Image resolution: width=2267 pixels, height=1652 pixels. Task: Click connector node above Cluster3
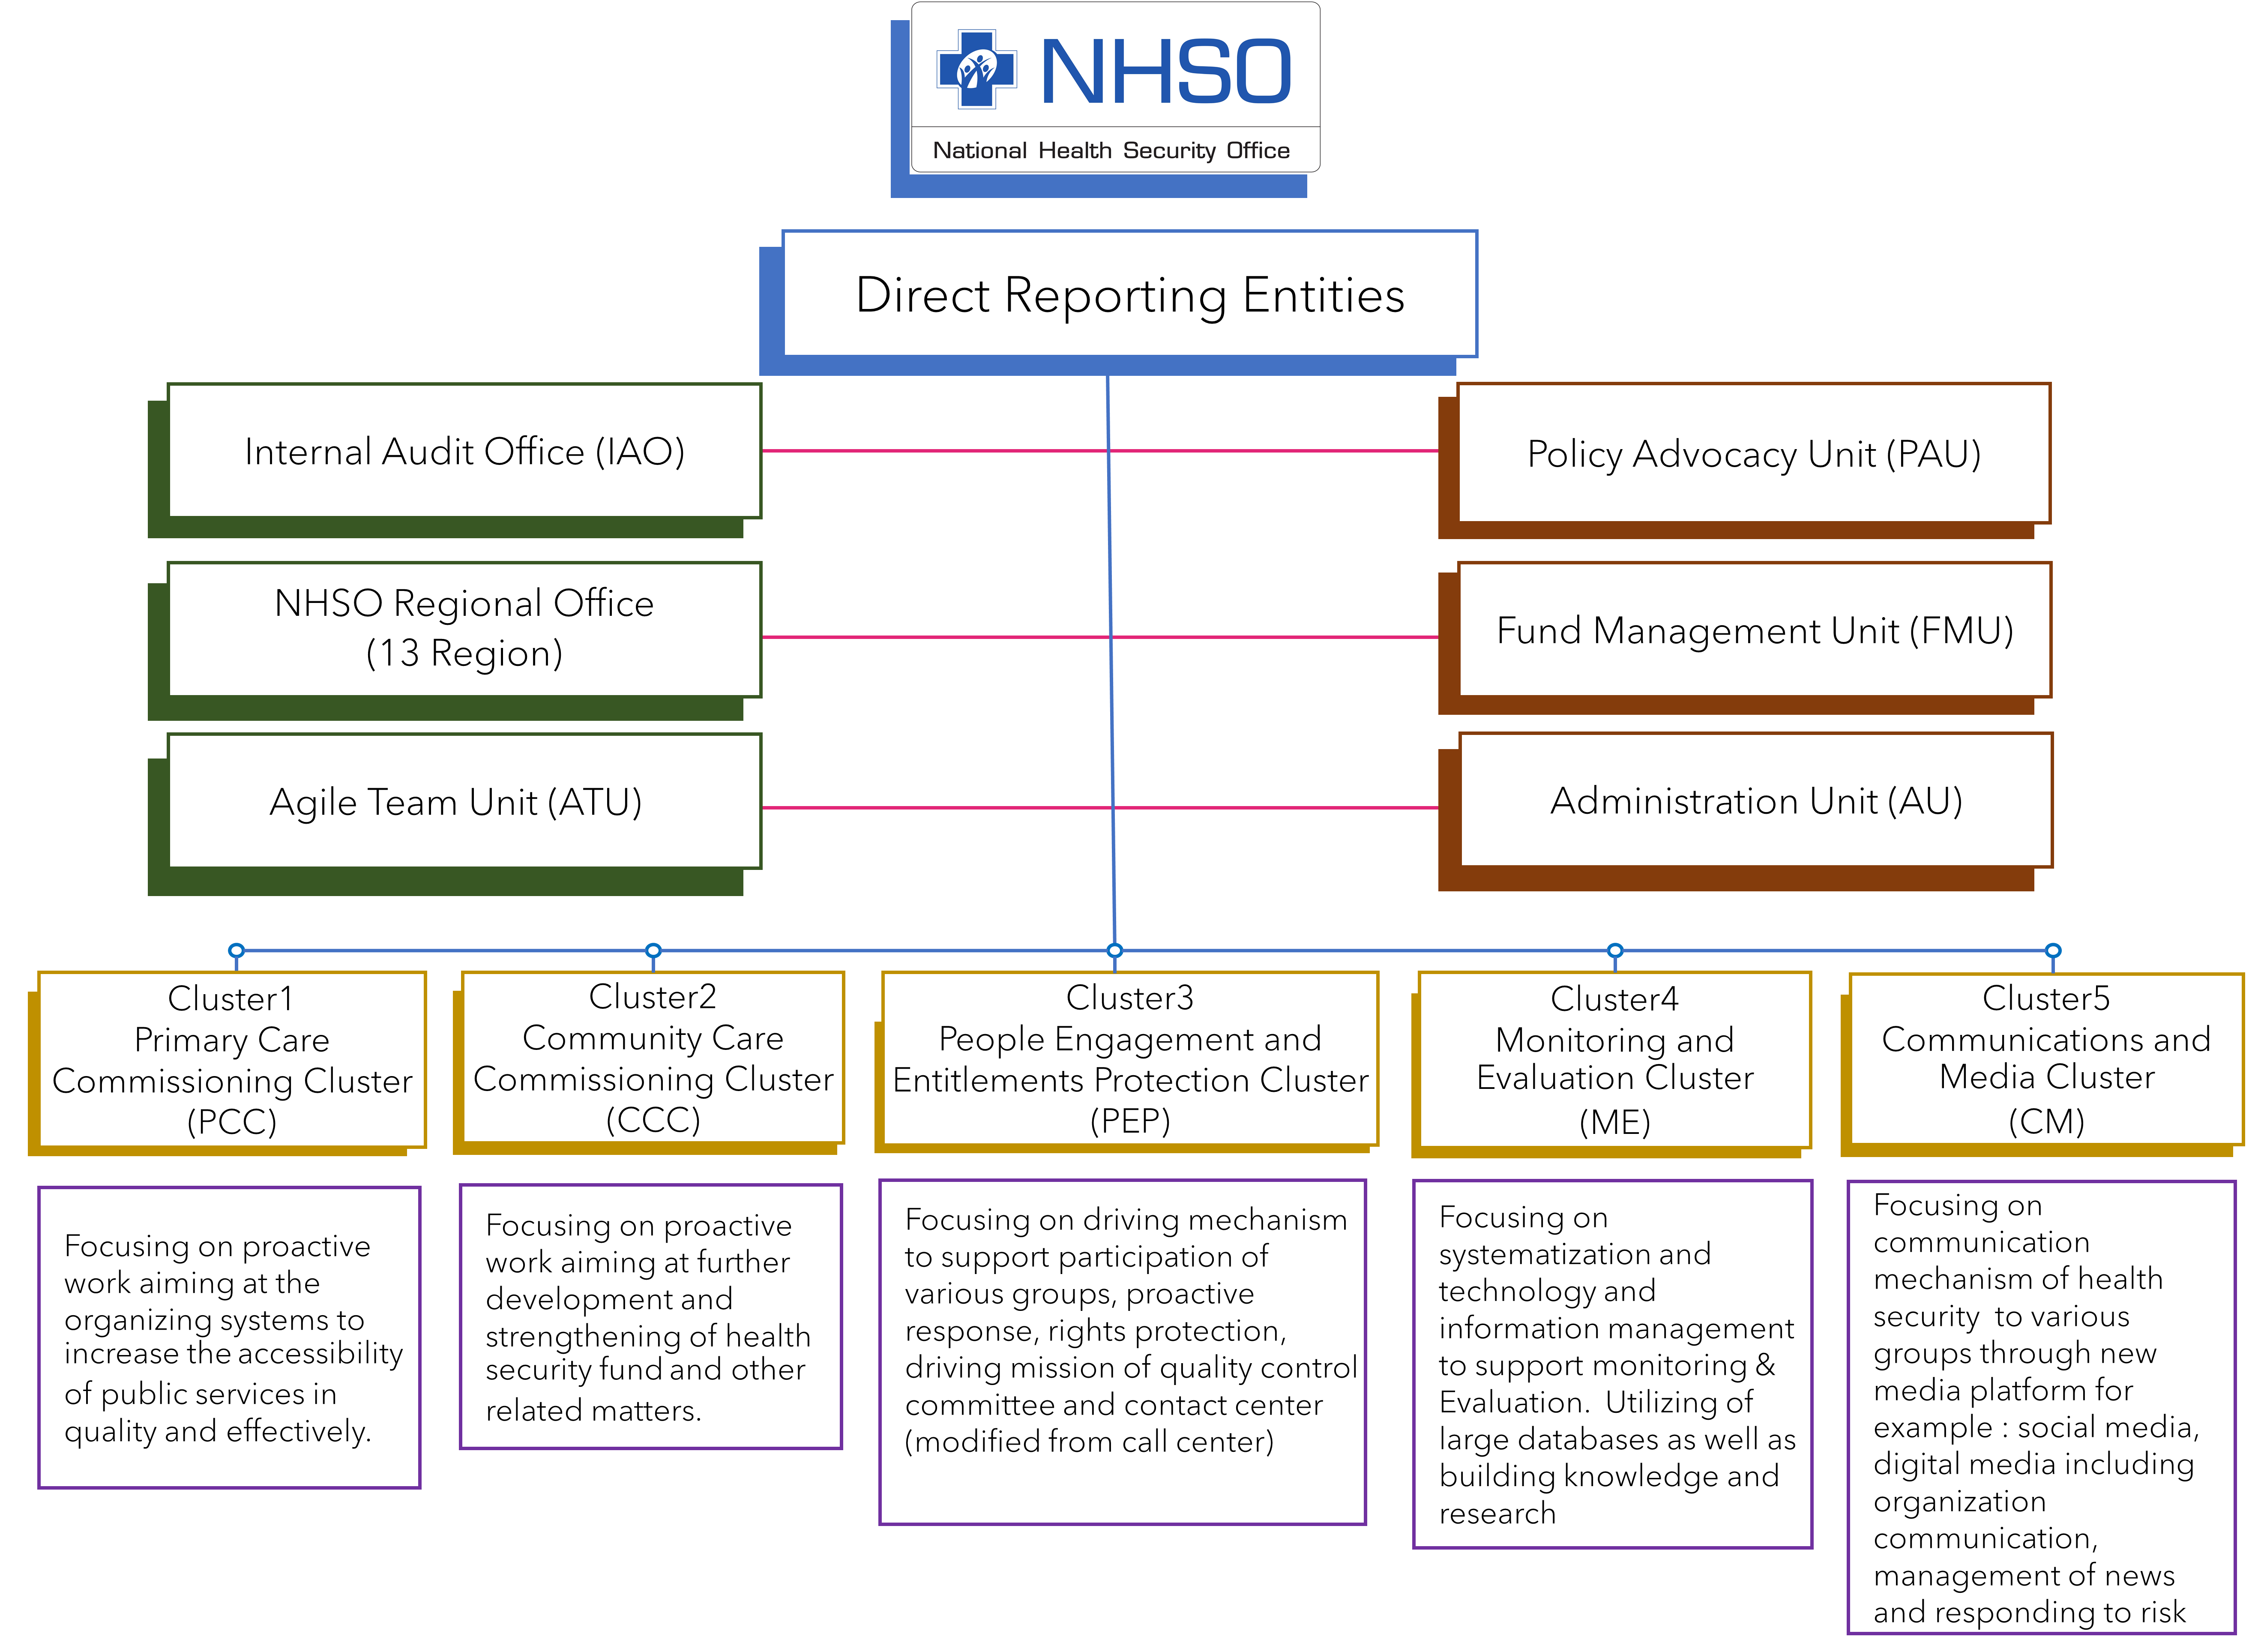(1114, 950)
